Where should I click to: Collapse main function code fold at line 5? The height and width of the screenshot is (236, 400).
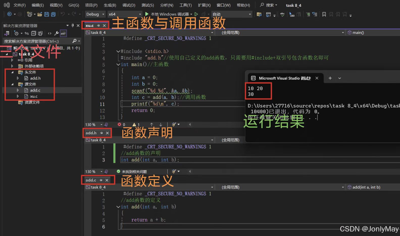[x=118, y=65]
